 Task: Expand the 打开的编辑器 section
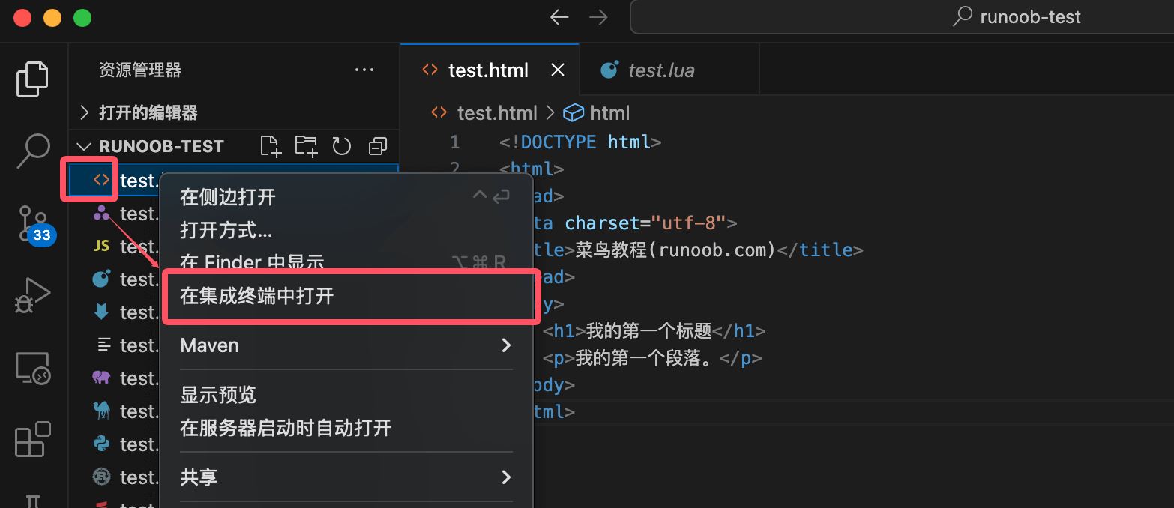(84, 112)
